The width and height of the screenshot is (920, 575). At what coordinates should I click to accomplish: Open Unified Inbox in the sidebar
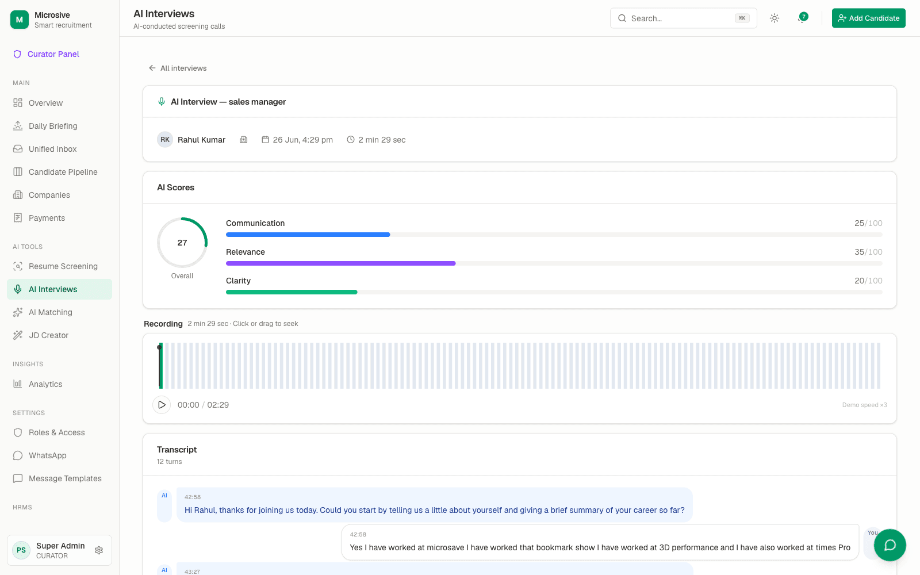coord(59,149)
